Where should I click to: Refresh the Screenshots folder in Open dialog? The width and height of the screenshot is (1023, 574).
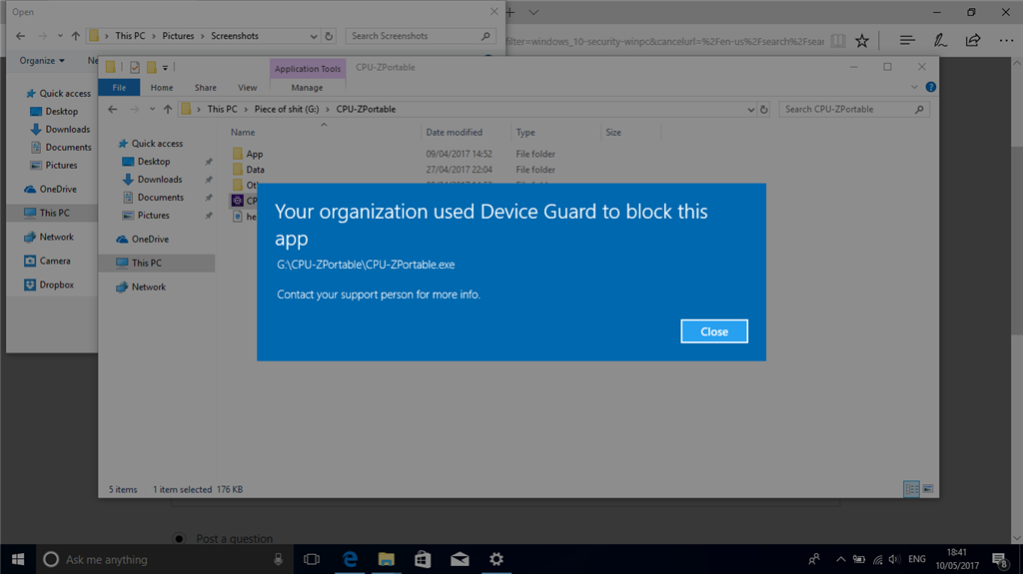[329, 36]
